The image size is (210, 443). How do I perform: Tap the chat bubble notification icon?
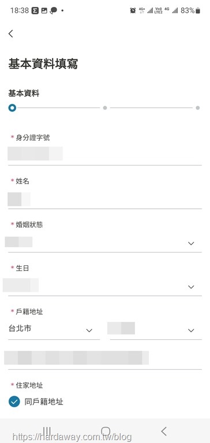(54, 11)
